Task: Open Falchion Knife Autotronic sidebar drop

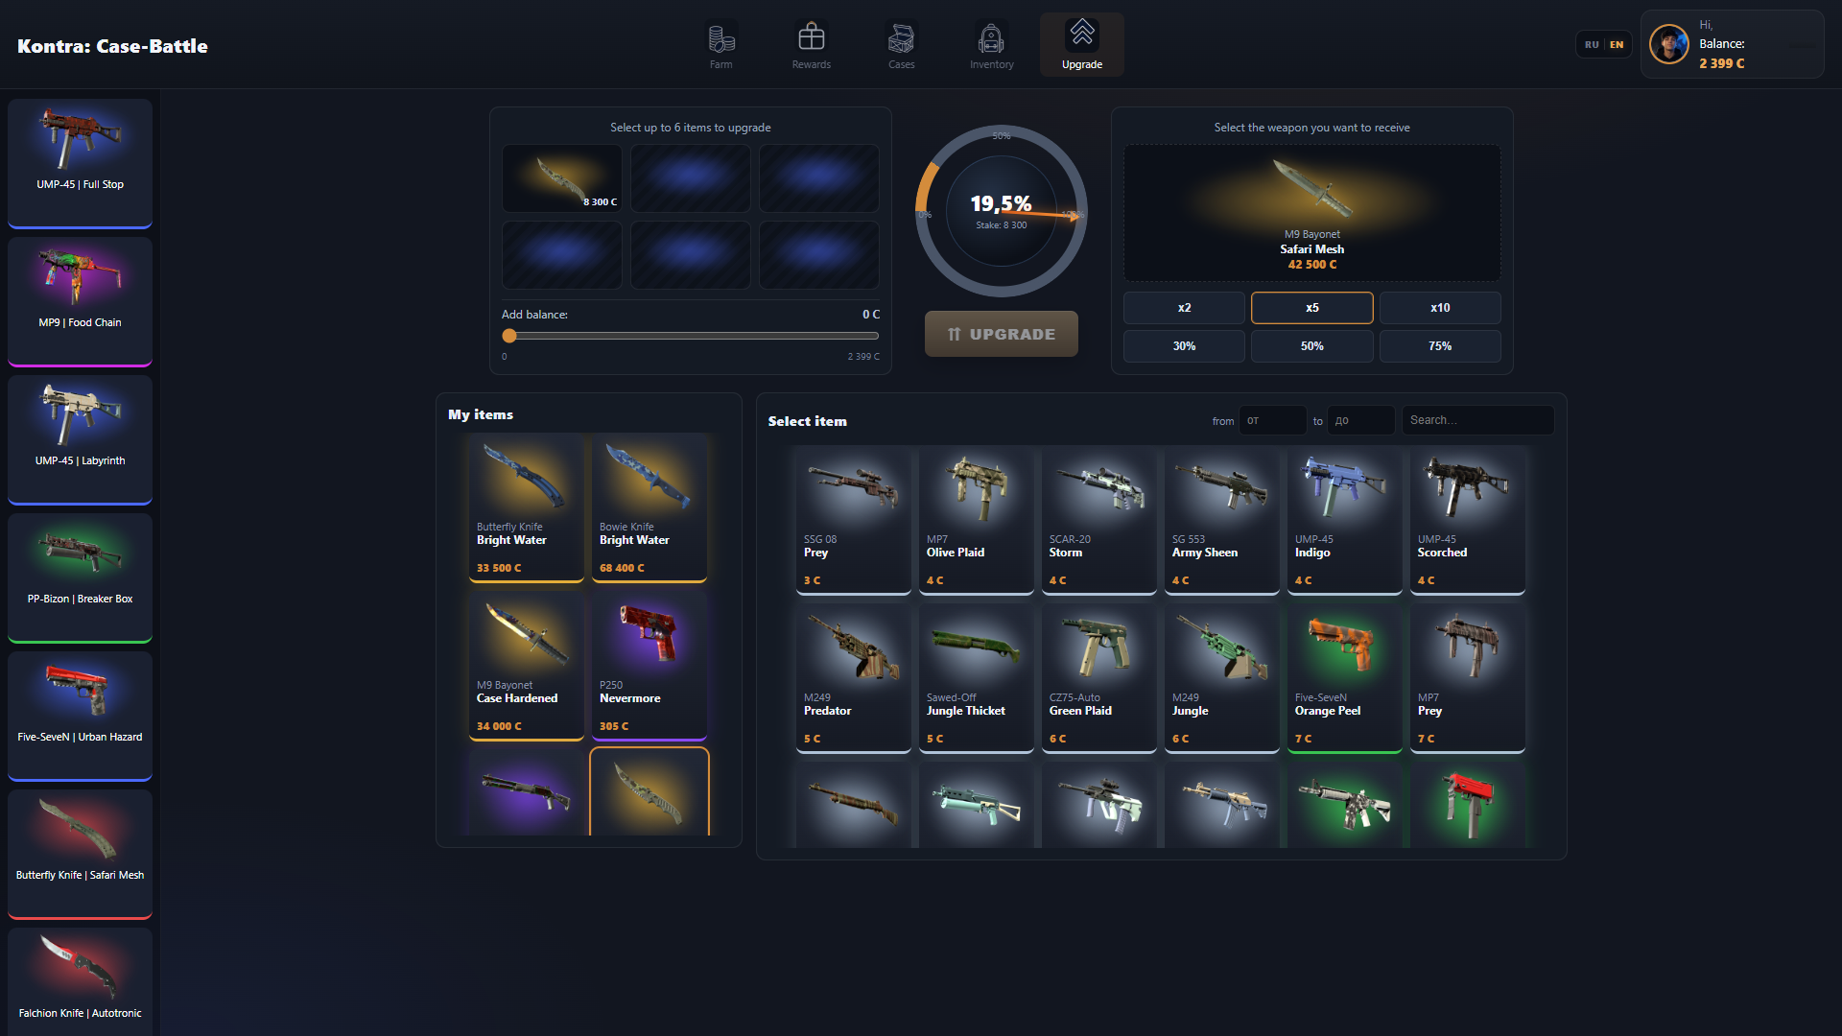Action: point(81,982)
